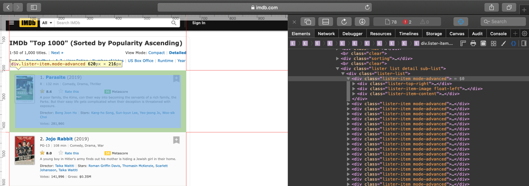Open the Console tab
The image size is (529, 186).
pos(498,34)
